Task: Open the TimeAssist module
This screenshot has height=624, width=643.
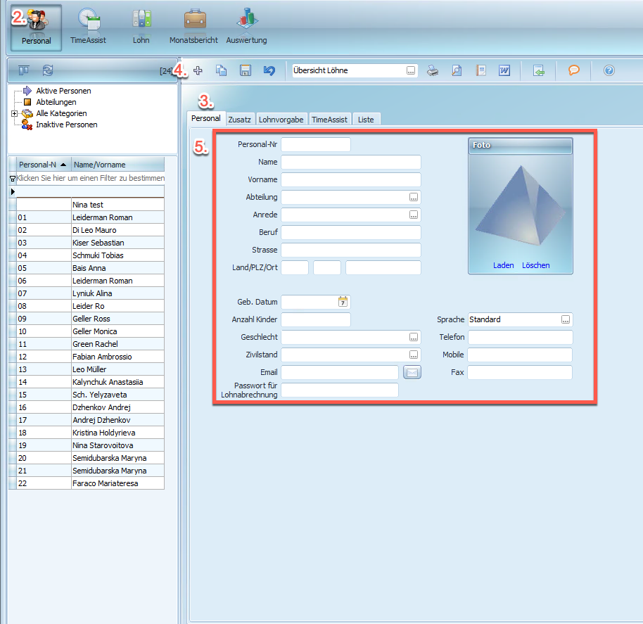Action: [88, 27]
